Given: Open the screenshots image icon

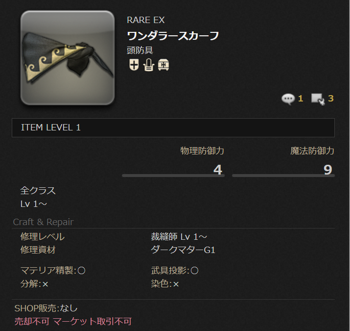Looking at the screenshot, I should click(x=318, y=99).
